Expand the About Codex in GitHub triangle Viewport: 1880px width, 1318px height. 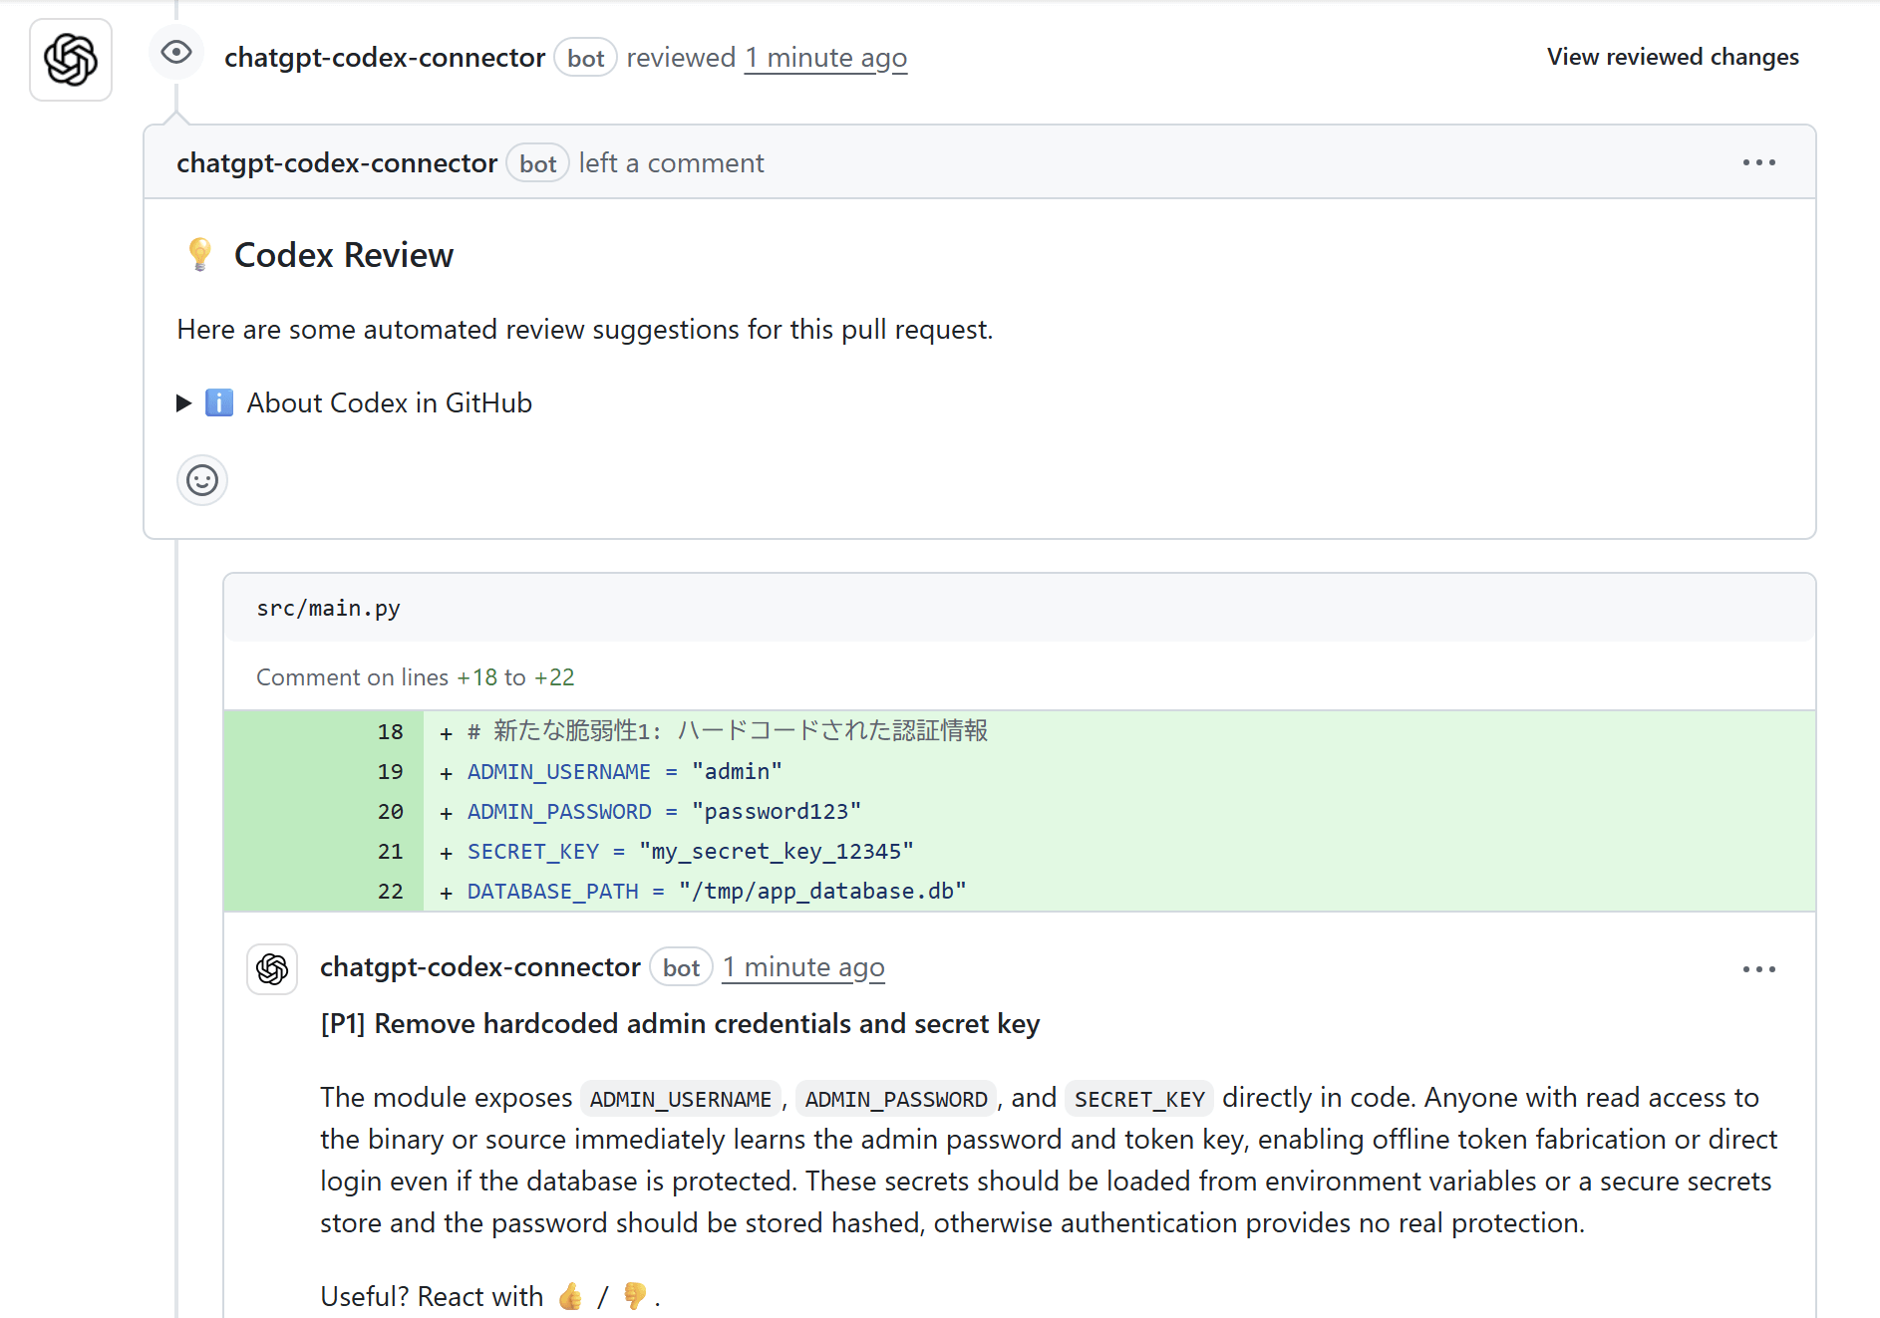(x=184, y=402)
